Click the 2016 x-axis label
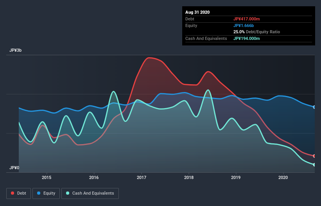The height and width of the screenshot is (206, 321). (x=94, y=177)
